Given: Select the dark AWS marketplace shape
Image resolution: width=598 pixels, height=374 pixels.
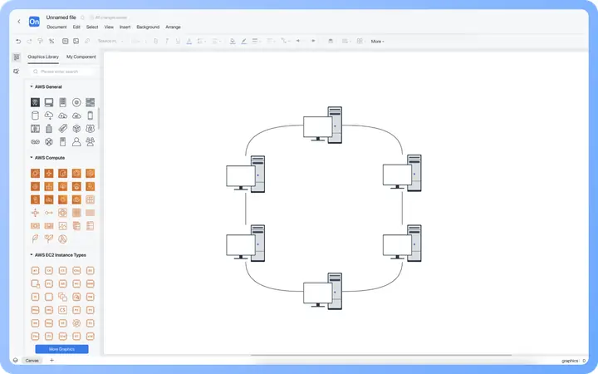Looking at the screenshot, I should pyautogui.click(x=35, y=102).
